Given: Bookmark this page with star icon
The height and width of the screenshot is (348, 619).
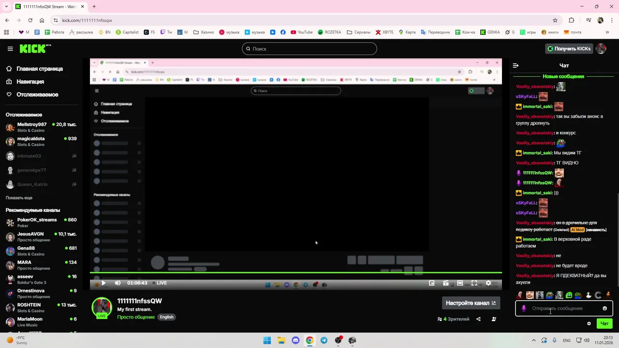Looking at the screenshot, I should click(555, 20).
